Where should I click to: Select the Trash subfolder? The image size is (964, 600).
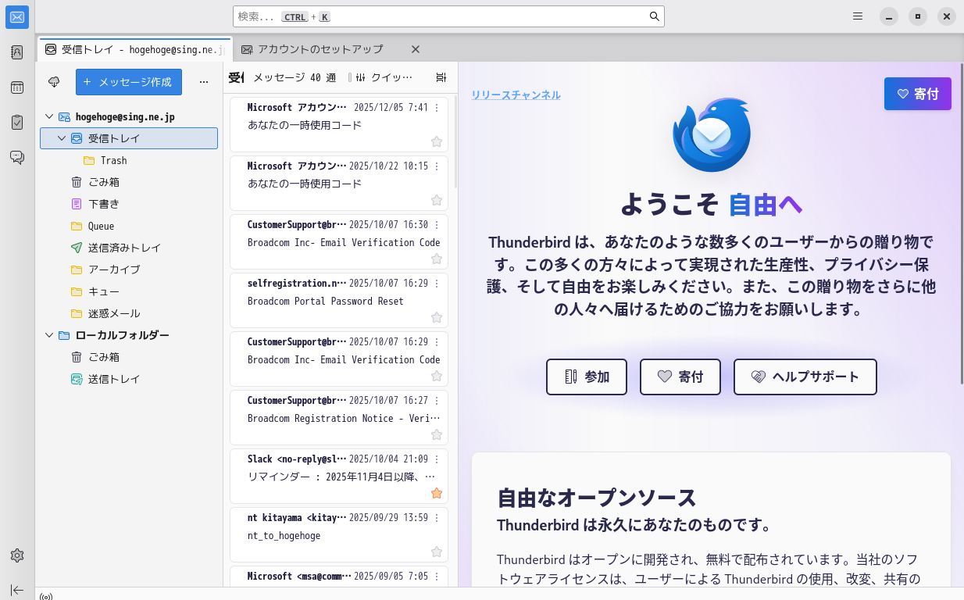coord(129,160)
